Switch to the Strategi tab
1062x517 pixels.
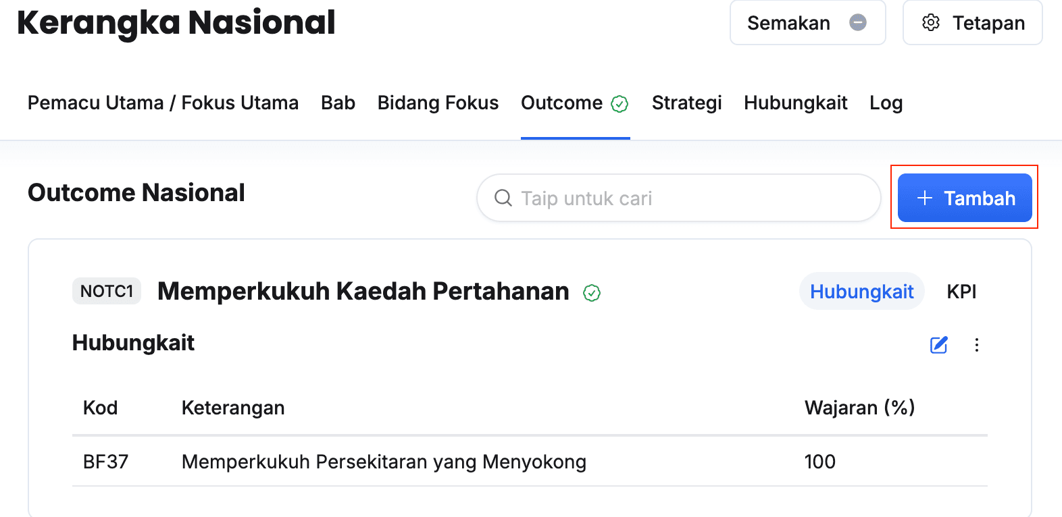pyautogui.click(x=686, y=103)
